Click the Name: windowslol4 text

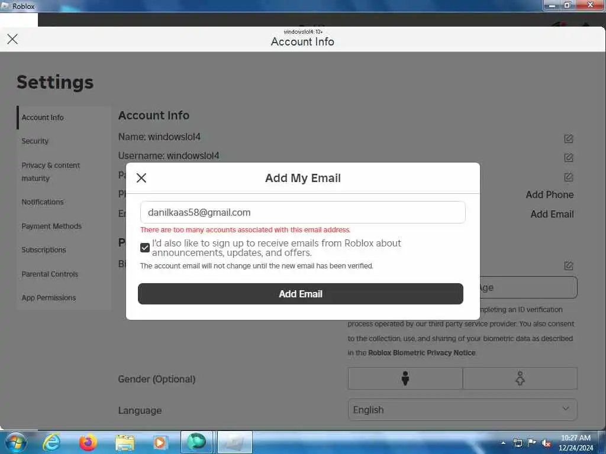point(159,137)
